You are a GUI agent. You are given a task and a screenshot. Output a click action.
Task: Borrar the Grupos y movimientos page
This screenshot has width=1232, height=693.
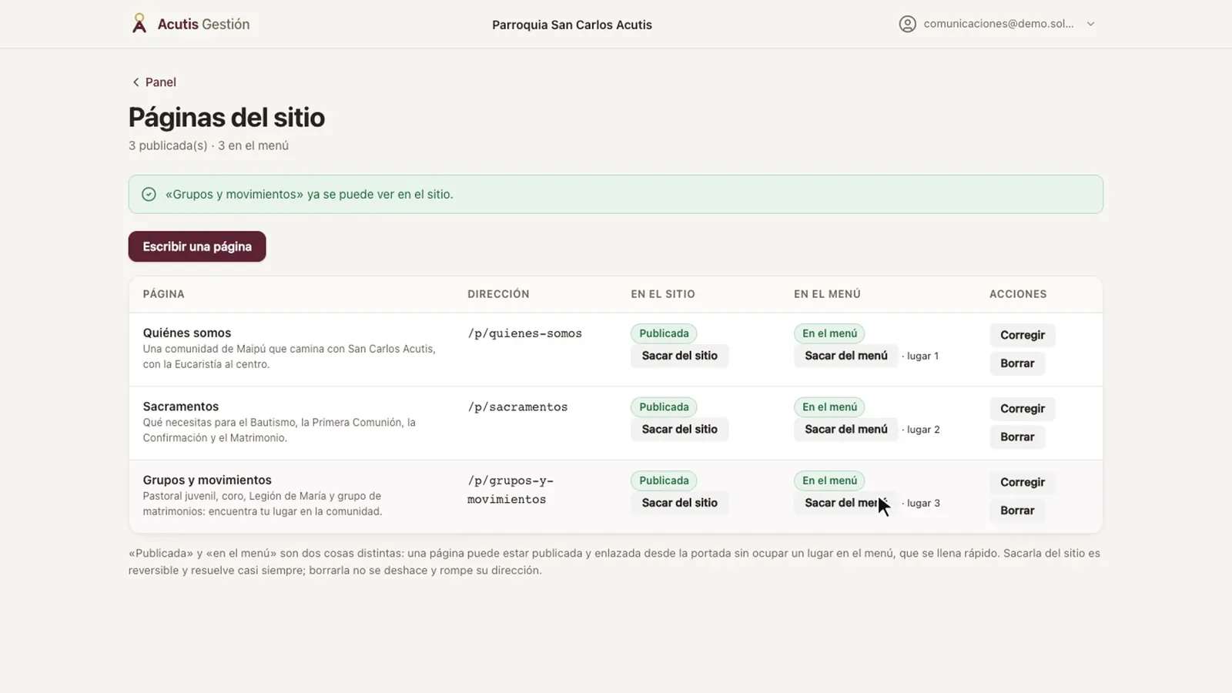(x=1017, y=511)
